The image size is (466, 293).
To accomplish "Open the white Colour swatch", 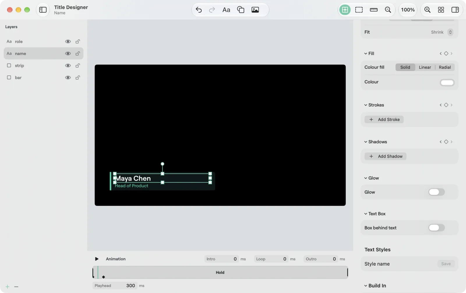I will [447, 82].
